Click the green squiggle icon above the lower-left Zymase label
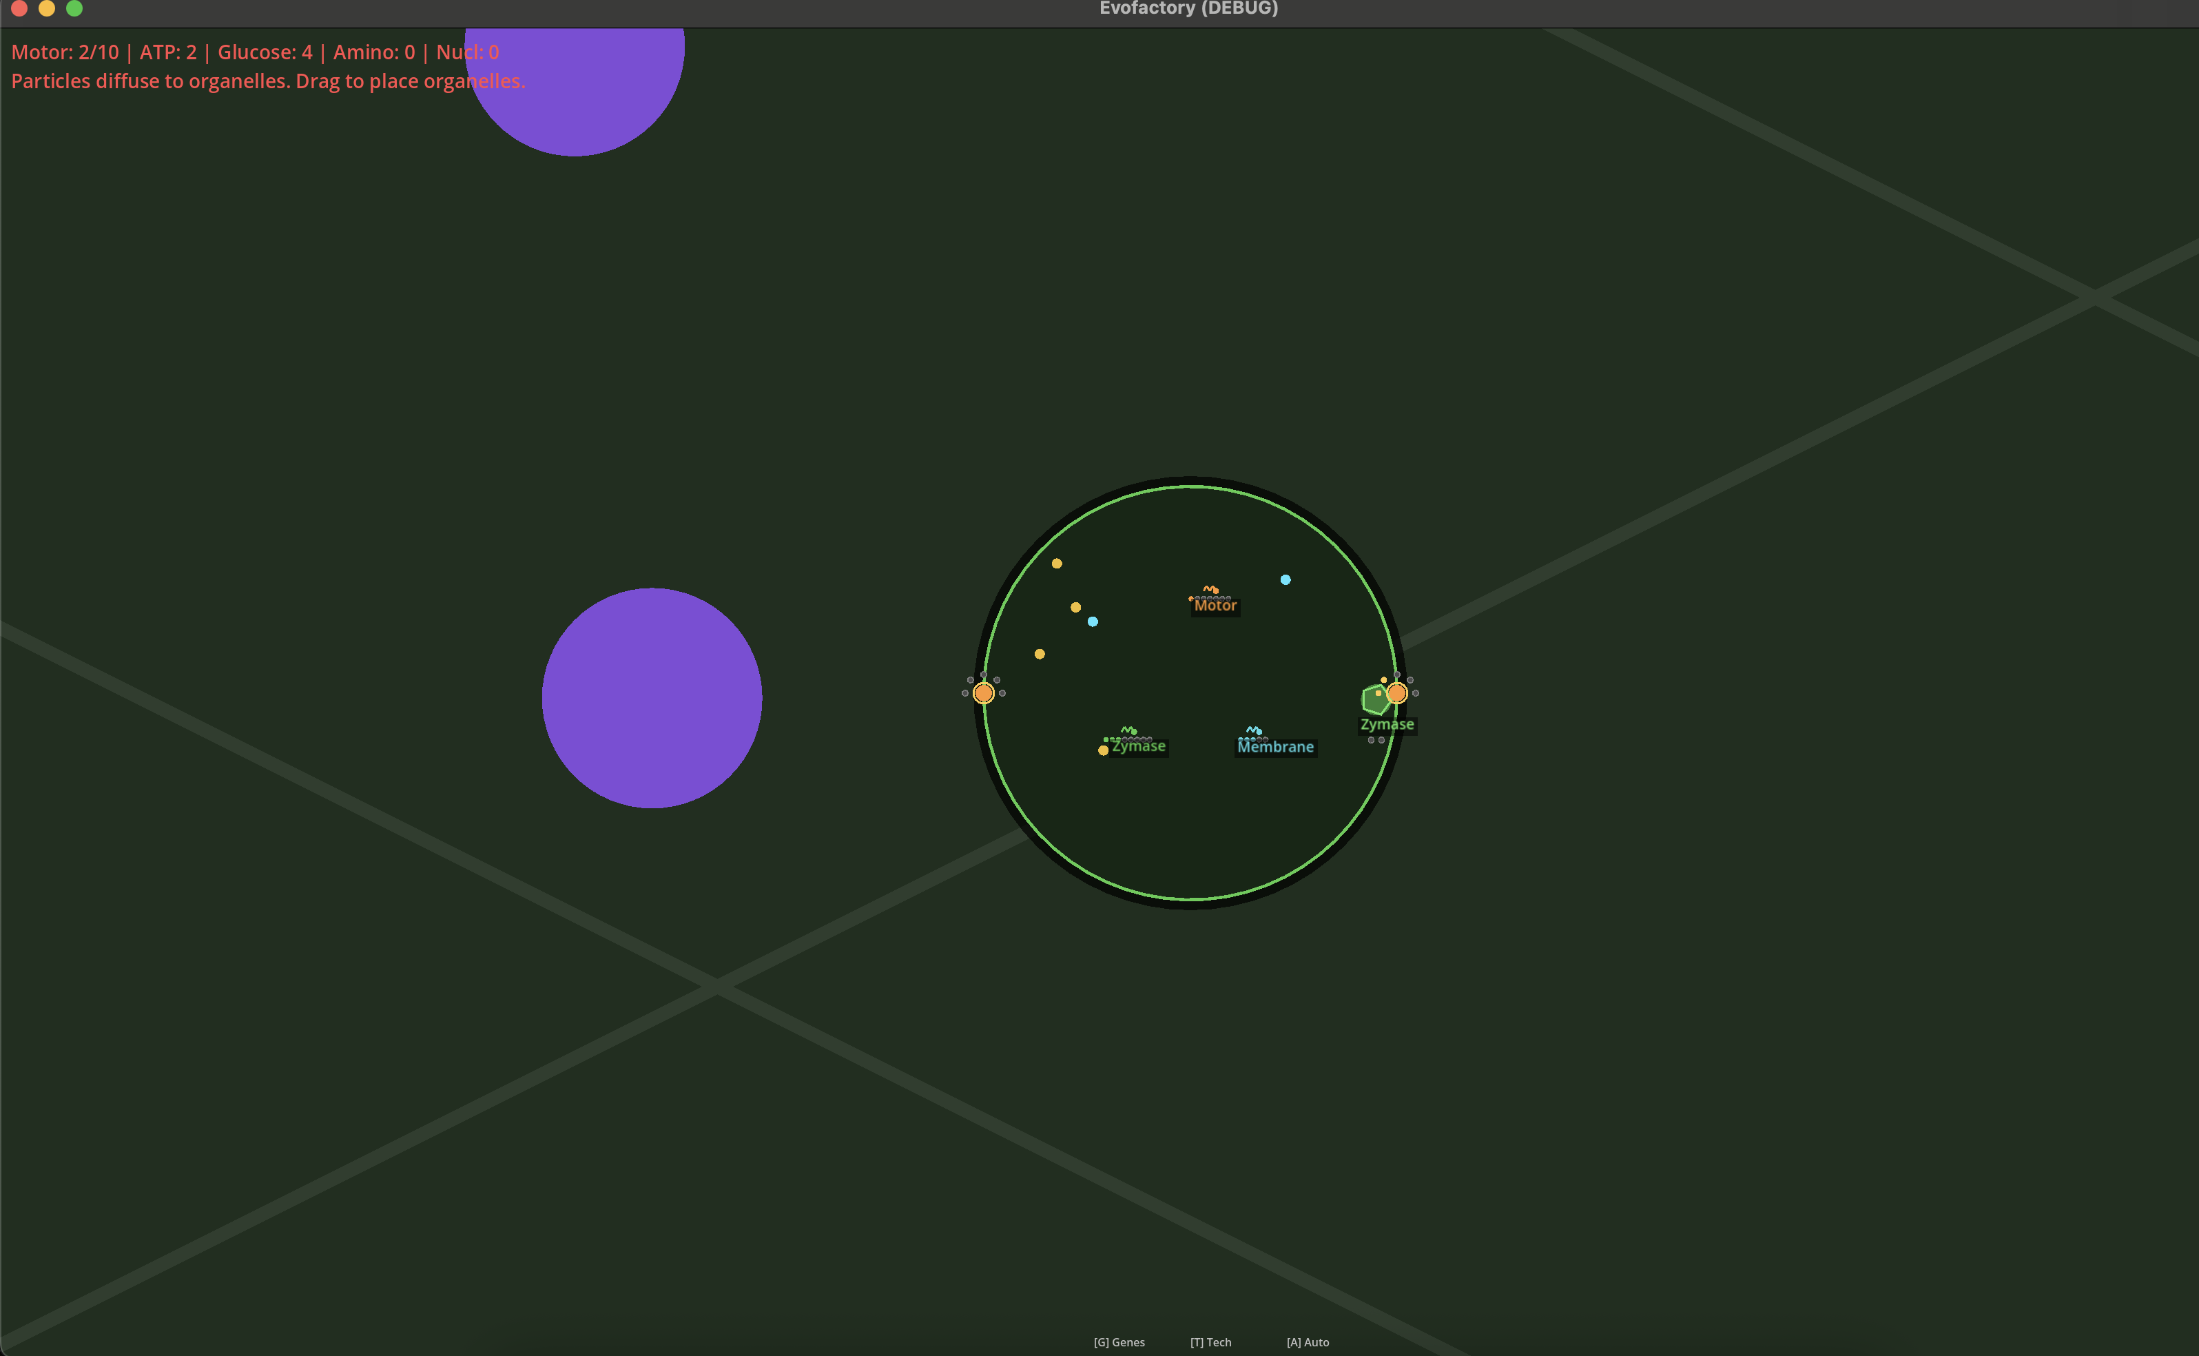Image resolution: width=2199 pixels, height=1356 pixels. coord(1128,730)
